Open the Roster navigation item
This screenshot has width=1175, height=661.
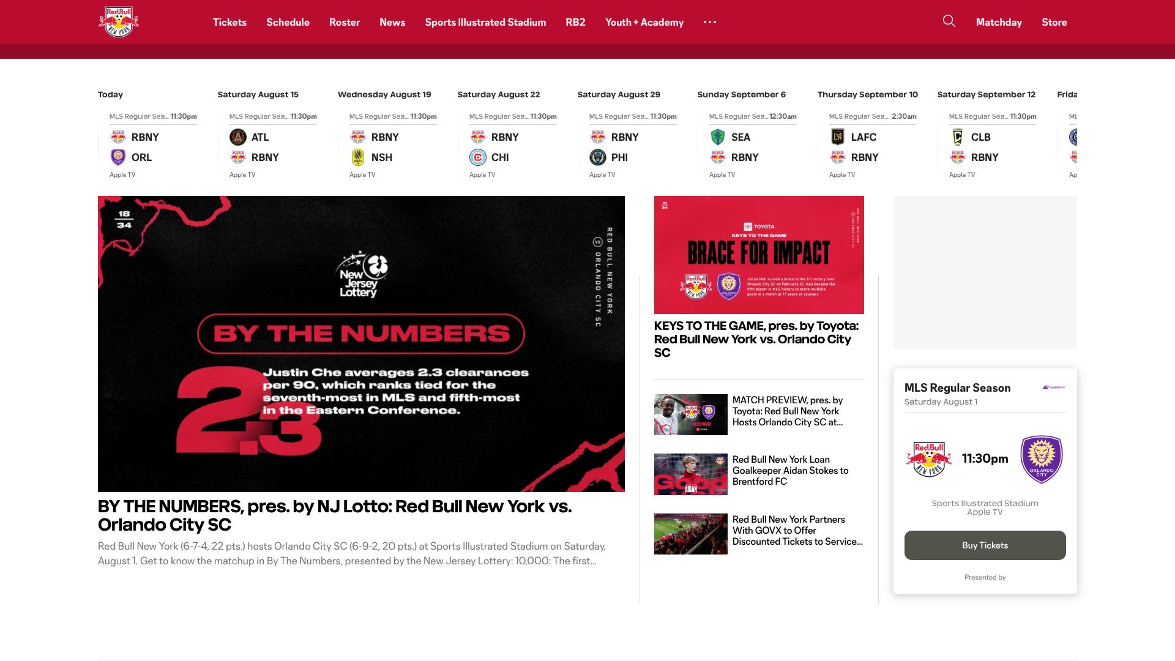click(x=345, y=22)
